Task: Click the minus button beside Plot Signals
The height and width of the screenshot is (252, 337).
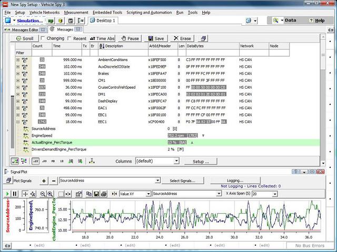Action: coord(53,181)
